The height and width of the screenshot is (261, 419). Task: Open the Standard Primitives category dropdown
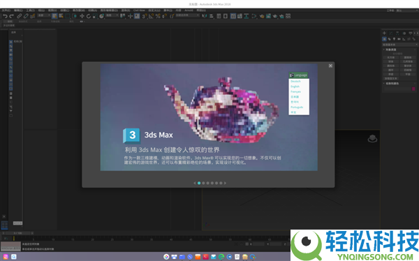coord(401,45)
